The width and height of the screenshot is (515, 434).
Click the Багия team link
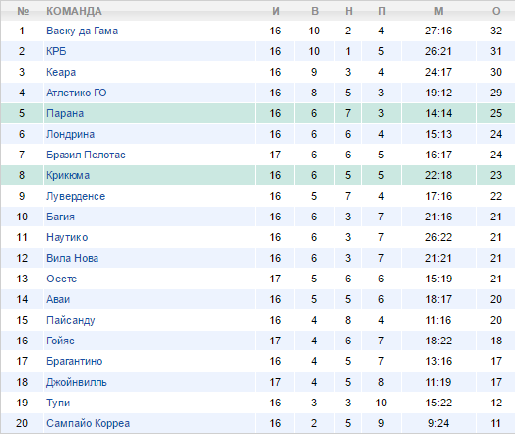(60, 217)
